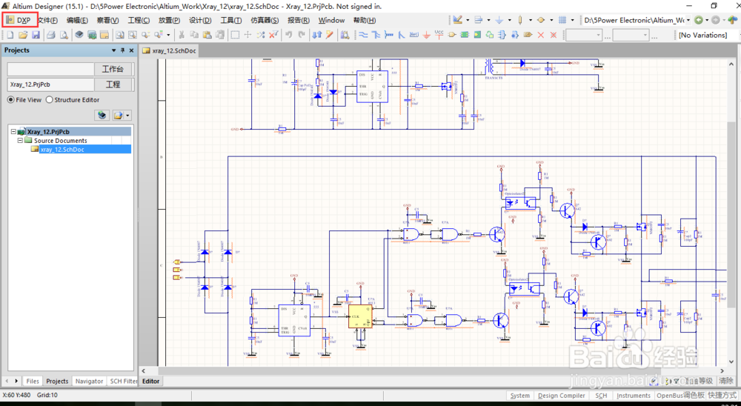This screenshot has width=741, height=406.
Task: Click the compile project icon in Projects panel
Action: pos(102,116)
